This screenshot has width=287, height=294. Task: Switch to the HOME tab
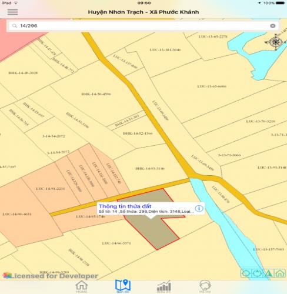[x=82, y=287]
